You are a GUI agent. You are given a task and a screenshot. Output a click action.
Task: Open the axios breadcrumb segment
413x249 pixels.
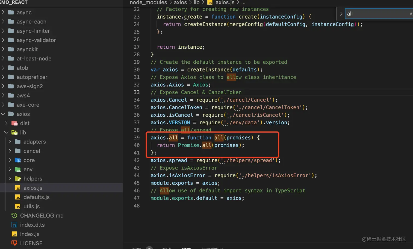pyautogui.click(x=180, y=3)
